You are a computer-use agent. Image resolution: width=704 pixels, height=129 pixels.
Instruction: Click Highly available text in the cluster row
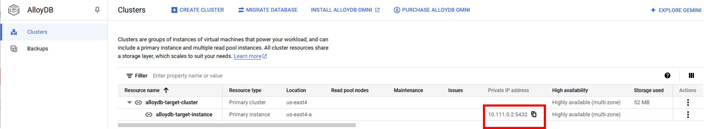tap(586, 102)
